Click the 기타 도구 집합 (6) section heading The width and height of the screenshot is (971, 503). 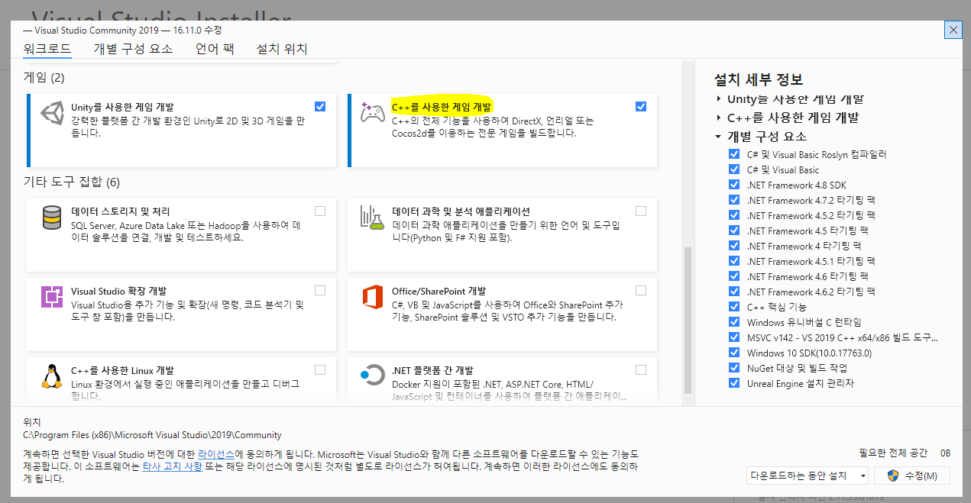(x=72, y=182)
